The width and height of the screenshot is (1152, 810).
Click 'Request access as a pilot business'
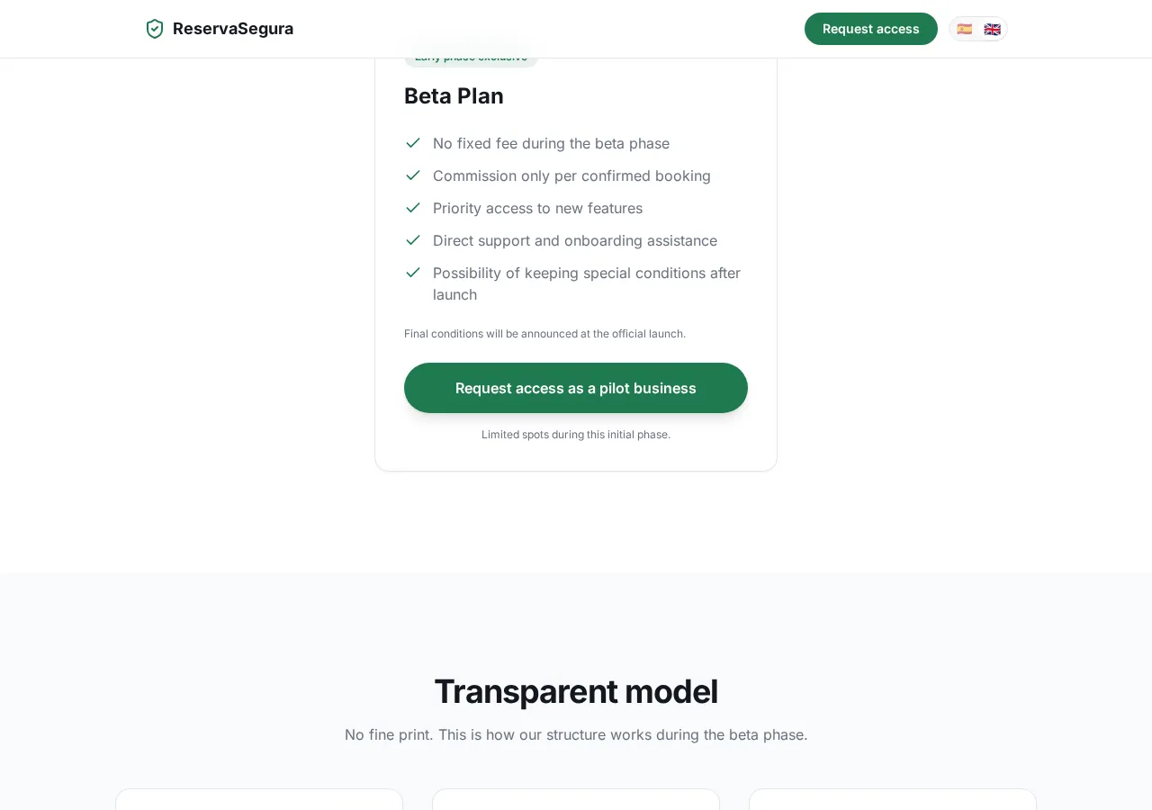[x=576, y=388]
